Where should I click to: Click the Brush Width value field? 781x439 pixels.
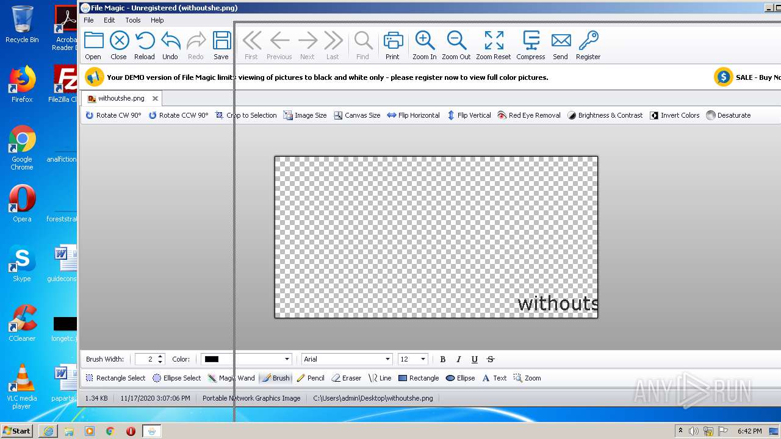pos(145,359)
